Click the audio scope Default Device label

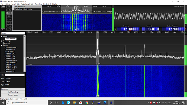[179, 6]
